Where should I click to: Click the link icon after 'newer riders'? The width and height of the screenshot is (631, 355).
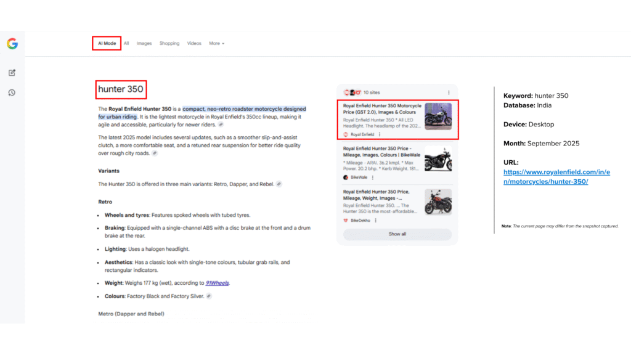pos(221,124)
